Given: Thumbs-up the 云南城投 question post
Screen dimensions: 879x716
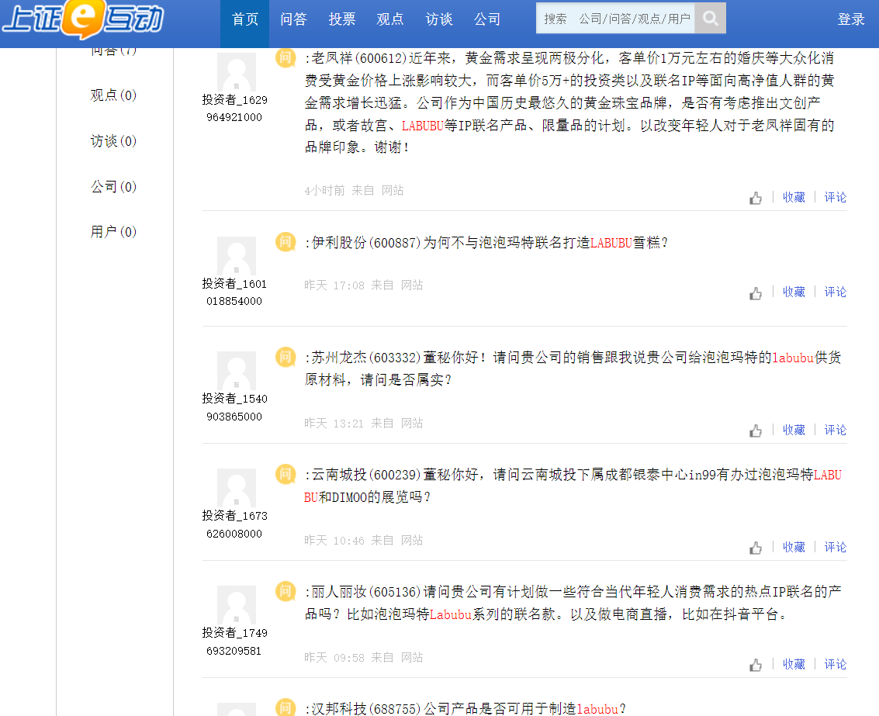Looking at the screenshot, I should [x=756, y=548].
